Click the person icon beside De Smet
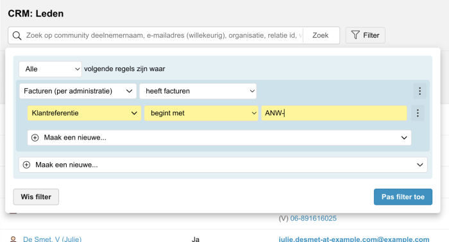449x242 pixels. 13,239
